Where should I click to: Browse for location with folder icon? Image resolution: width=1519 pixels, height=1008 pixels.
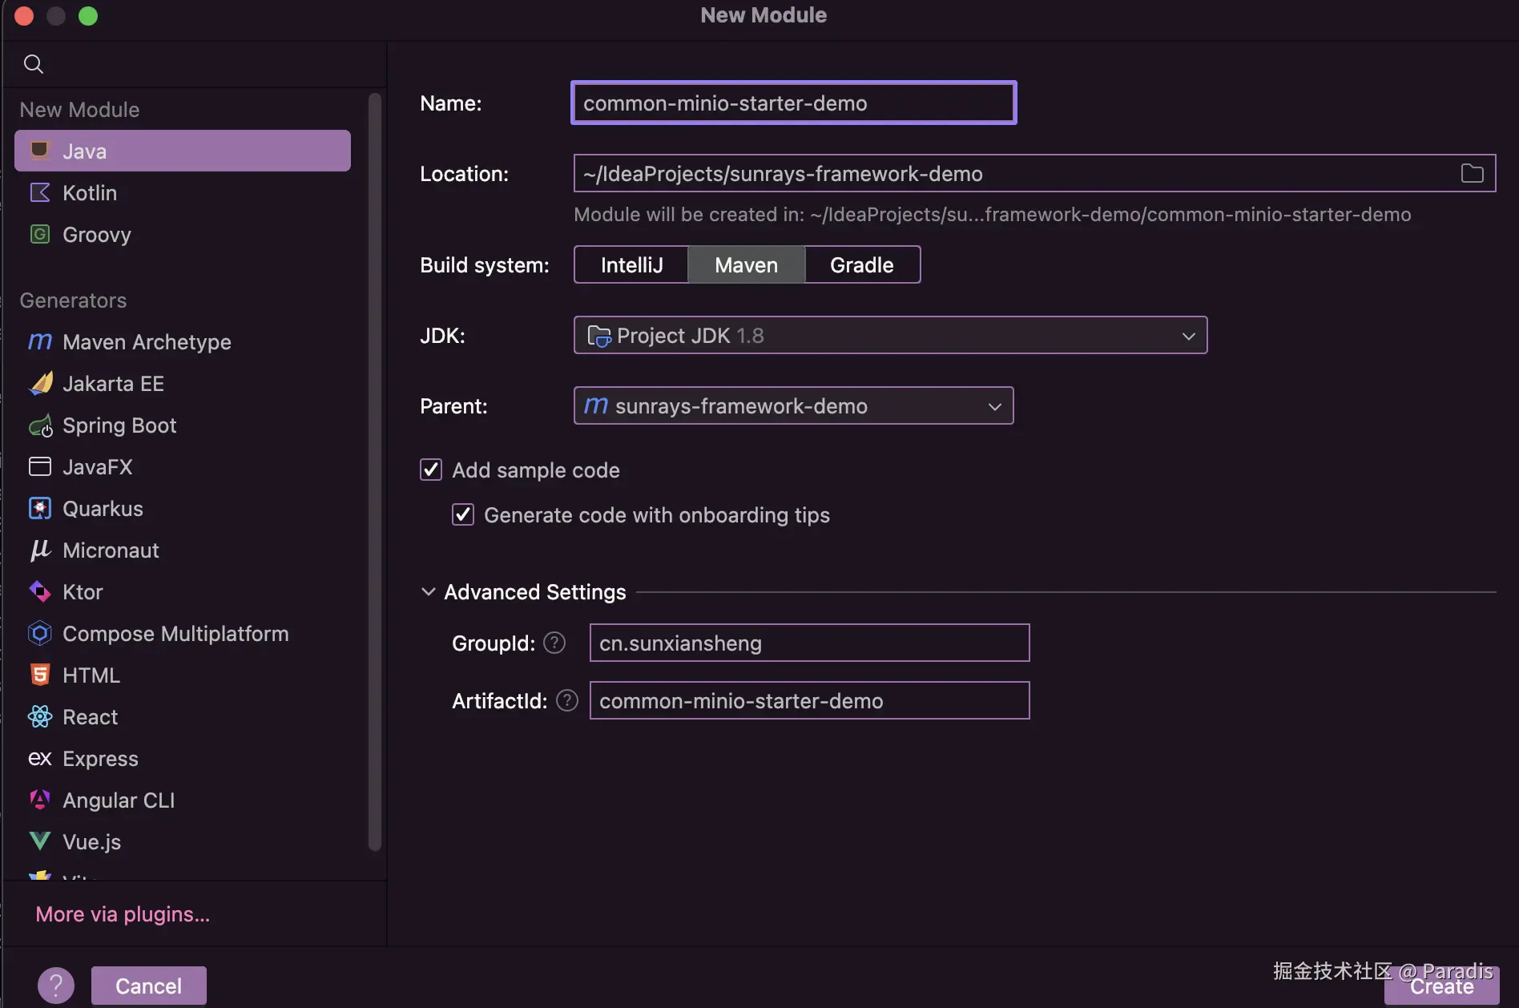1473,173
